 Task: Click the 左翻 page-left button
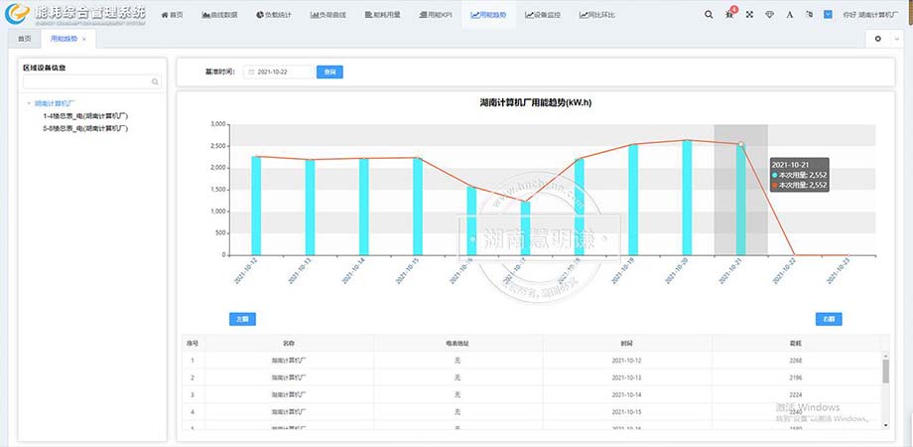click(x=241, y=319)
